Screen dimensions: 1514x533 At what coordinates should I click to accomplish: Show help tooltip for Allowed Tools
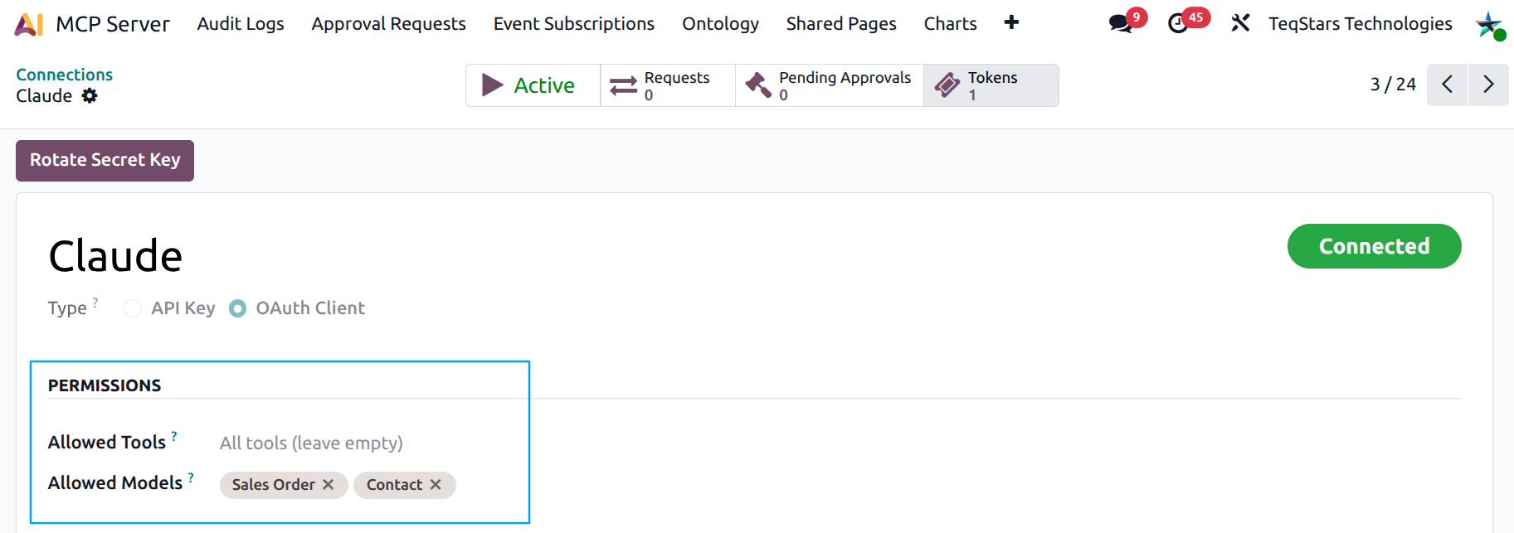coord(174,435)
